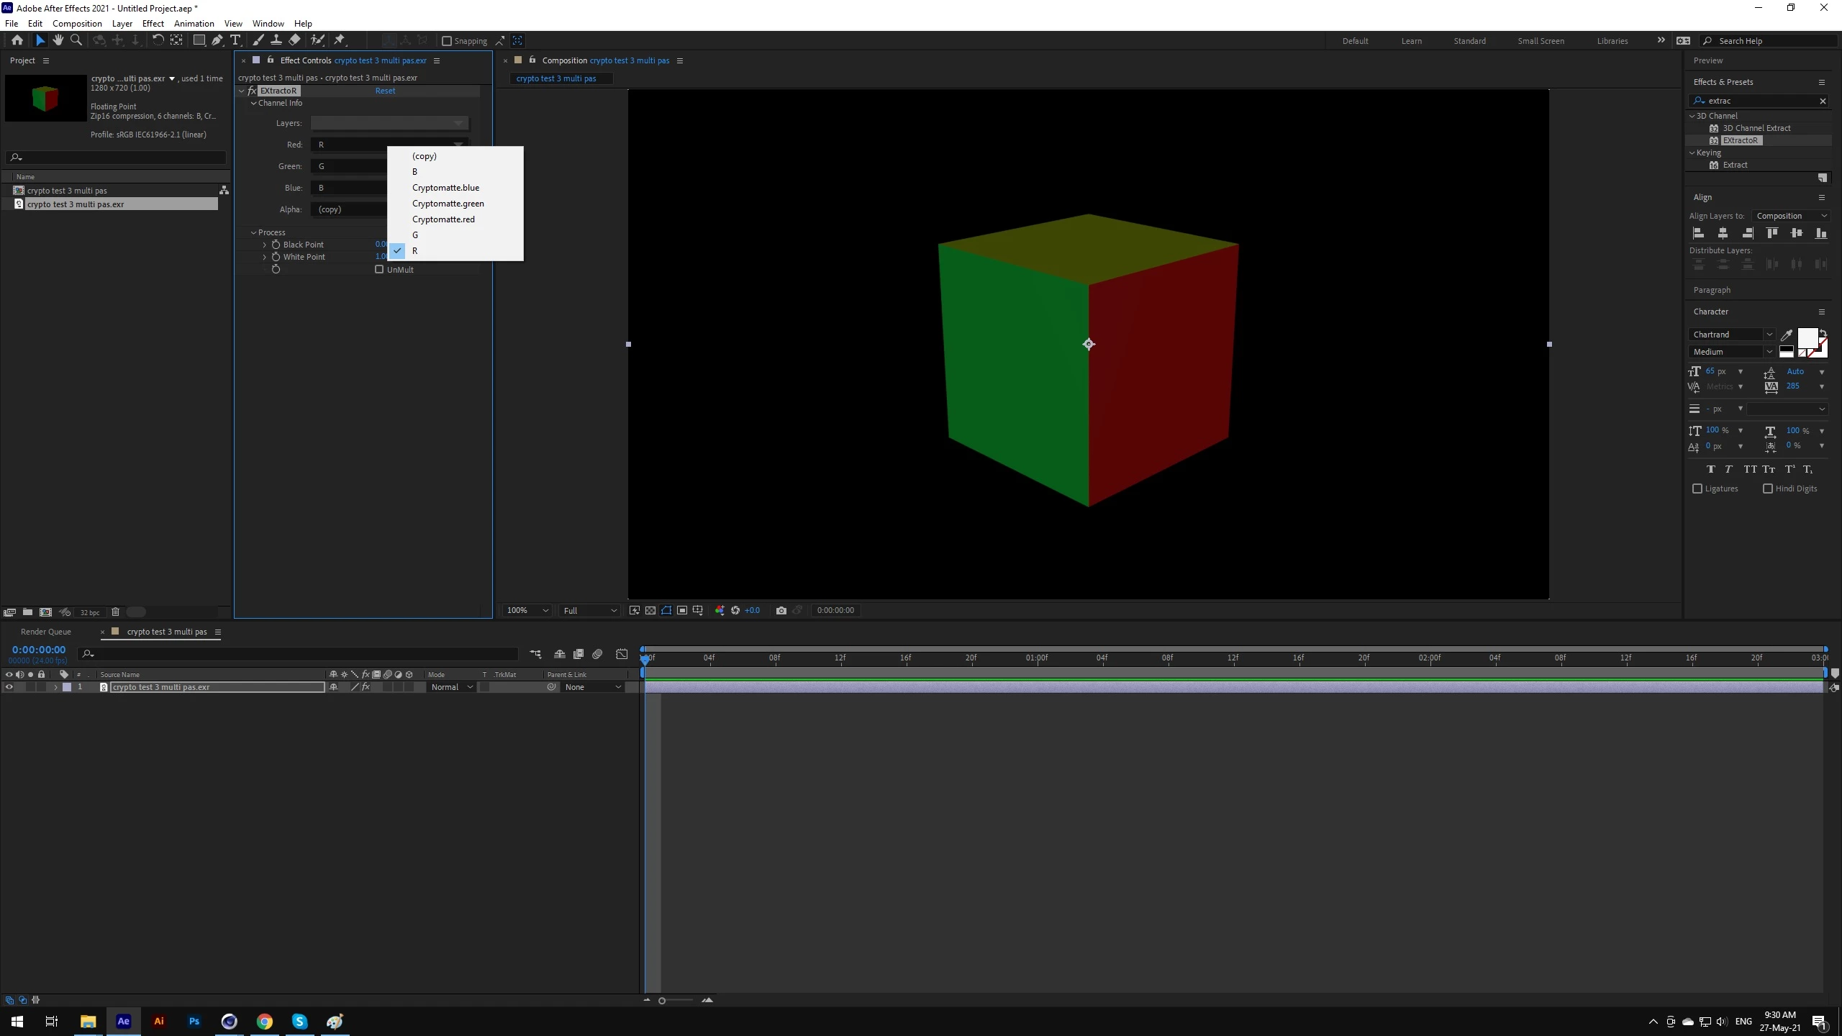The image size is (1842, 1036).
Task: Click the Take Snapshot camera icon
Action: coord(781,610)
